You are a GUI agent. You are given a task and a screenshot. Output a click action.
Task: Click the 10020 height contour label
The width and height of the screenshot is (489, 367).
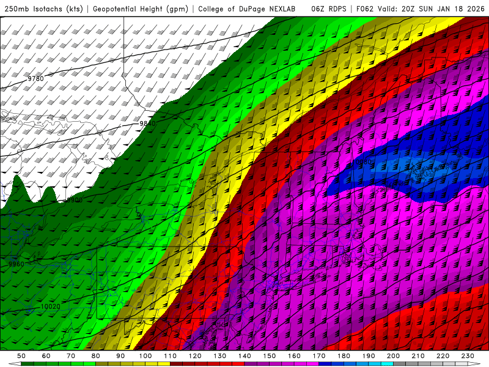[51, 306]
